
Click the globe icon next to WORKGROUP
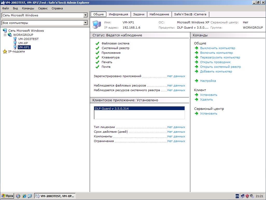coord(10,35)
